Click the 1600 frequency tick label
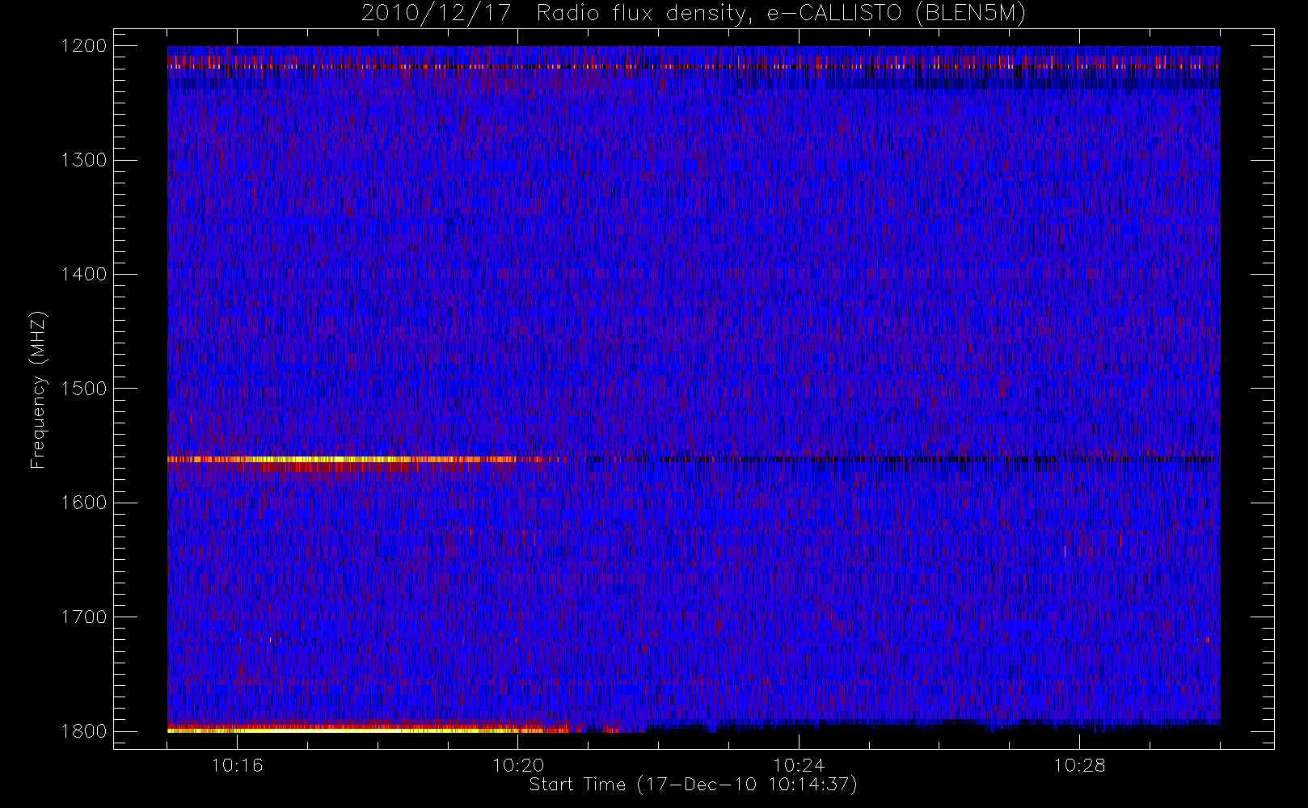Image resolution: width=1308 pixels, height=808 pixels. [84, 503]
